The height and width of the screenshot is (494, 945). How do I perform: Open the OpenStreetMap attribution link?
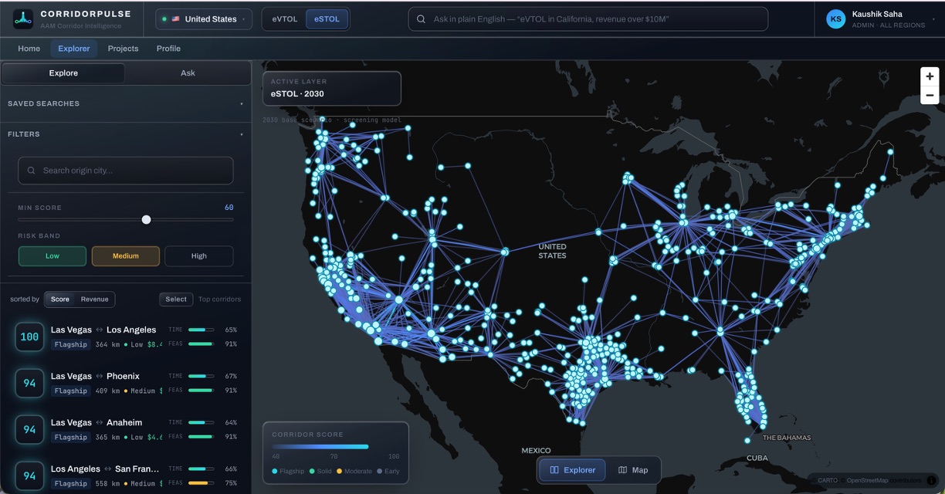867,481
